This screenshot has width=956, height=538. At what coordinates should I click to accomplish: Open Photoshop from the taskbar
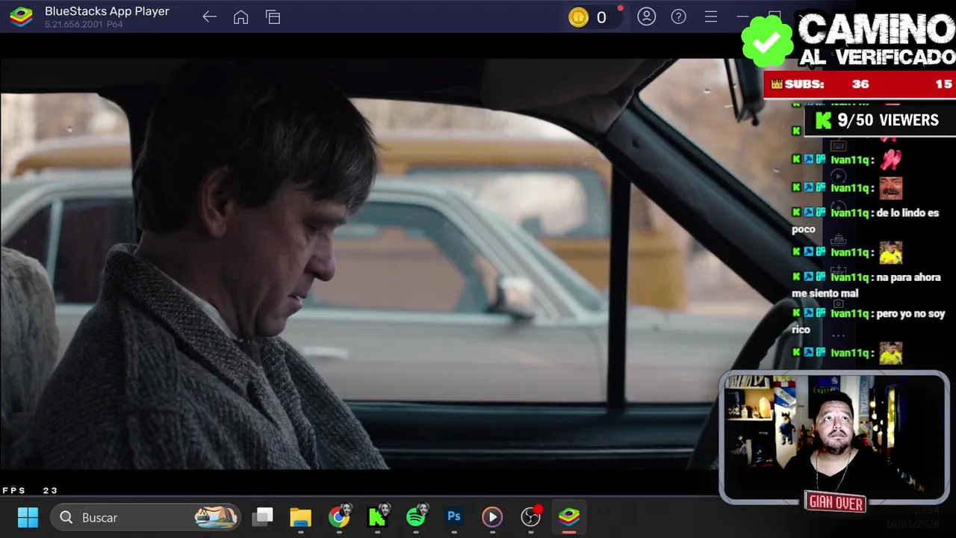(453, 516)
